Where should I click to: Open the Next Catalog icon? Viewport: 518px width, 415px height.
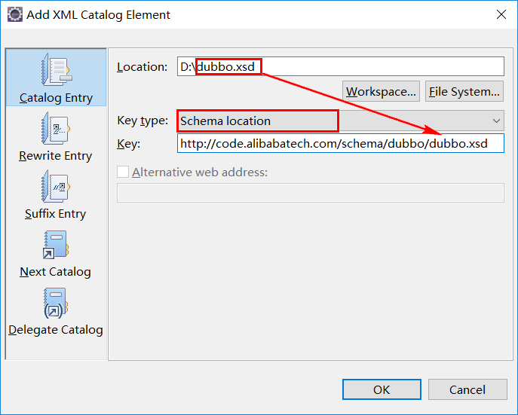(x=56, y=245)
